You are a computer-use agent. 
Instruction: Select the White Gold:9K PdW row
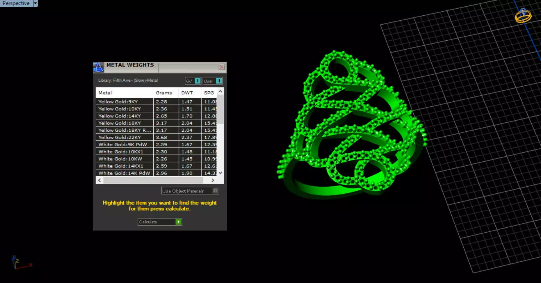(x=156, y=145)
